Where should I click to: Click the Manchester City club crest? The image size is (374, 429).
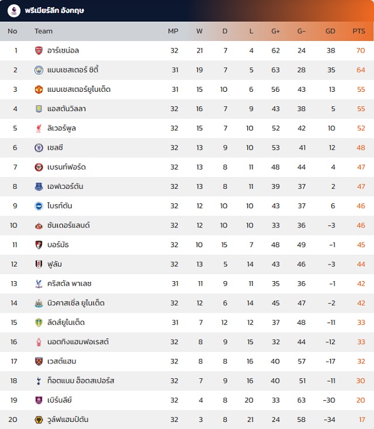point(39,70)
